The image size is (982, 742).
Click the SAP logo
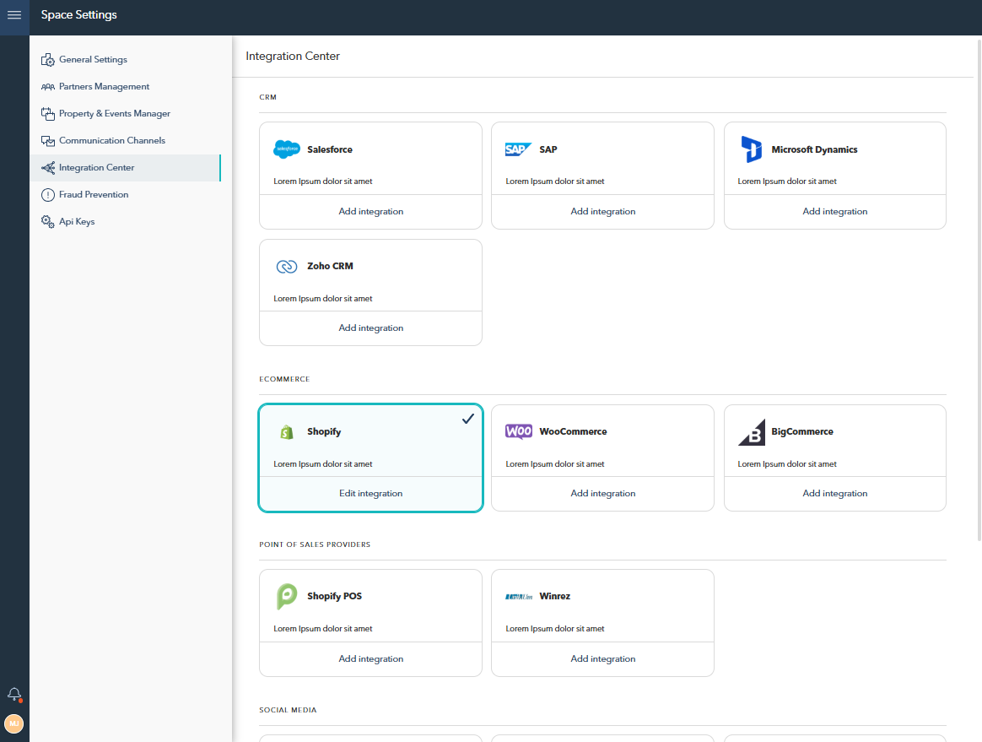pos(519,149)
